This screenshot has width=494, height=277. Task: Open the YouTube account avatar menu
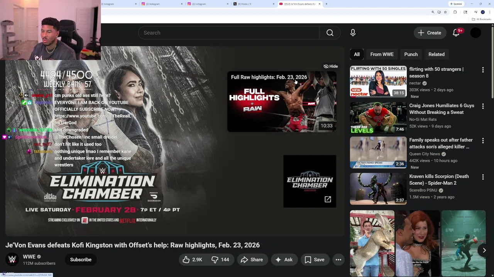[475, 33]
